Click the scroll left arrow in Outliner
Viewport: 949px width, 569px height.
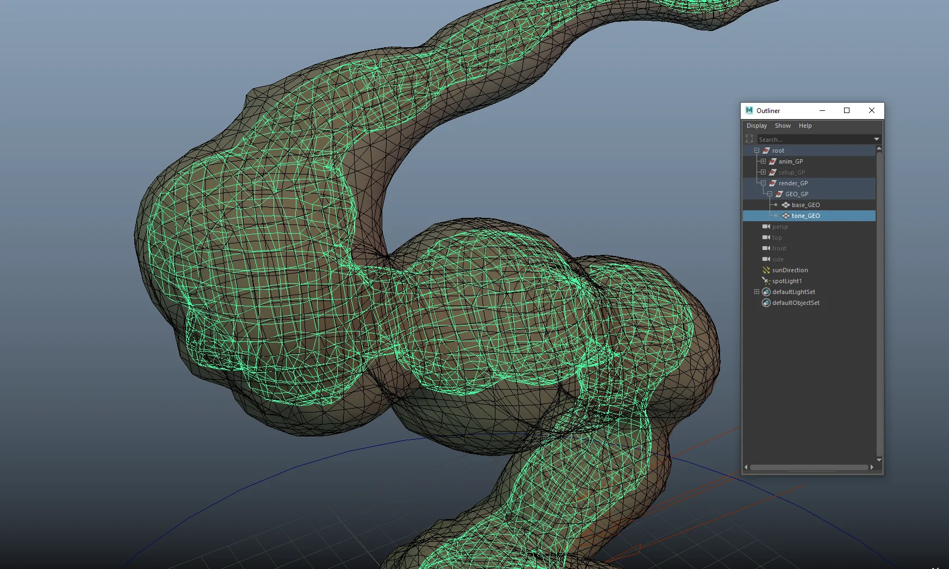(x=746, y=467)
